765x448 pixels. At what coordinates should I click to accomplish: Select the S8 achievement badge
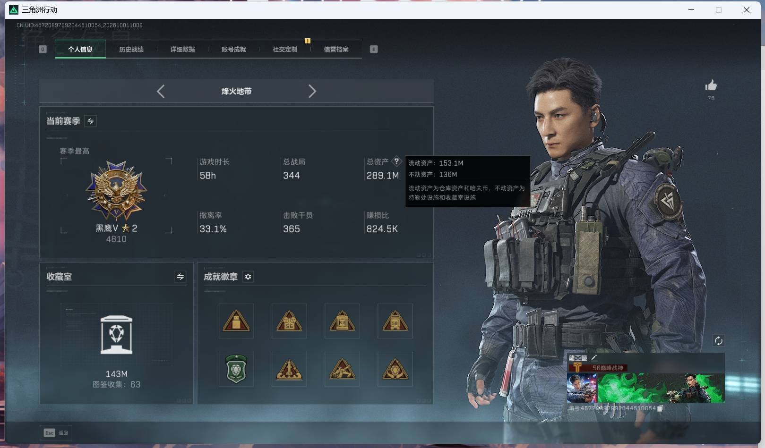pos(395,321)
